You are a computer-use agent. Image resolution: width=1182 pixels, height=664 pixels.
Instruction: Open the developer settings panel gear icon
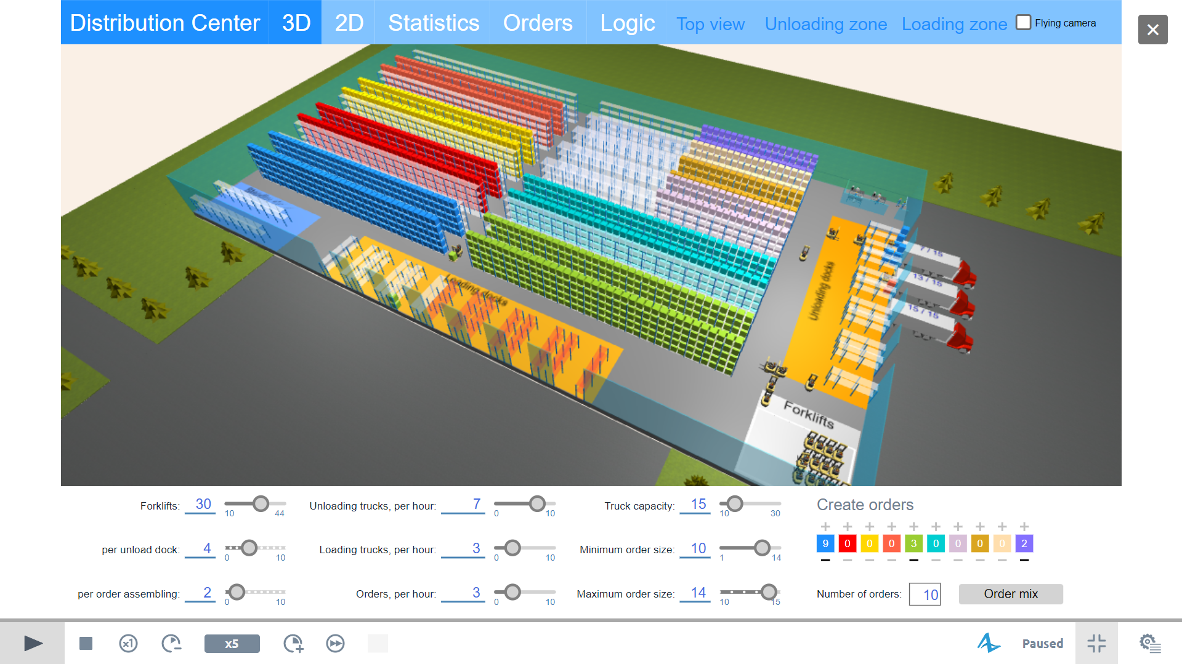tap(1149, 644)
